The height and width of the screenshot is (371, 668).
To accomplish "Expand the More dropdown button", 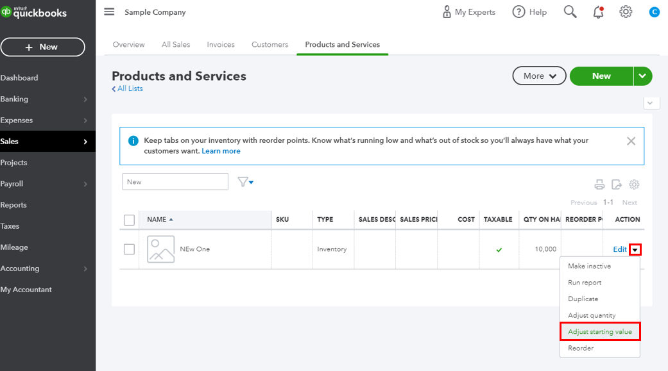I will [x=539, y=76].
